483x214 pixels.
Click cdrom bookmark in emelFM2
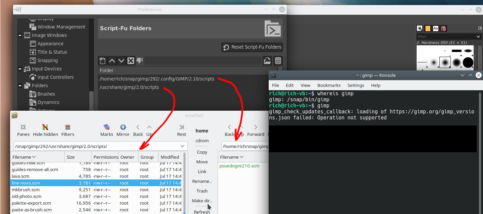click(202, 141)
